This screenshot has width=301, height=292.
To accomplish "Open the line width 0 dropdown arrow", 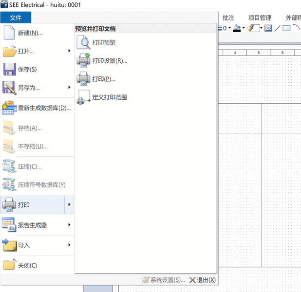I will coord(229,28).
